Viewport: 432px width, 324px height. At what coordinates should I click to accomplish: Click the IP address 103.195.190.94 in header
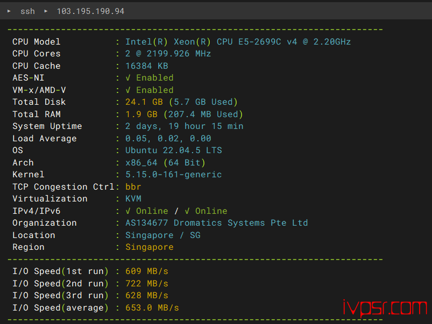90,11
